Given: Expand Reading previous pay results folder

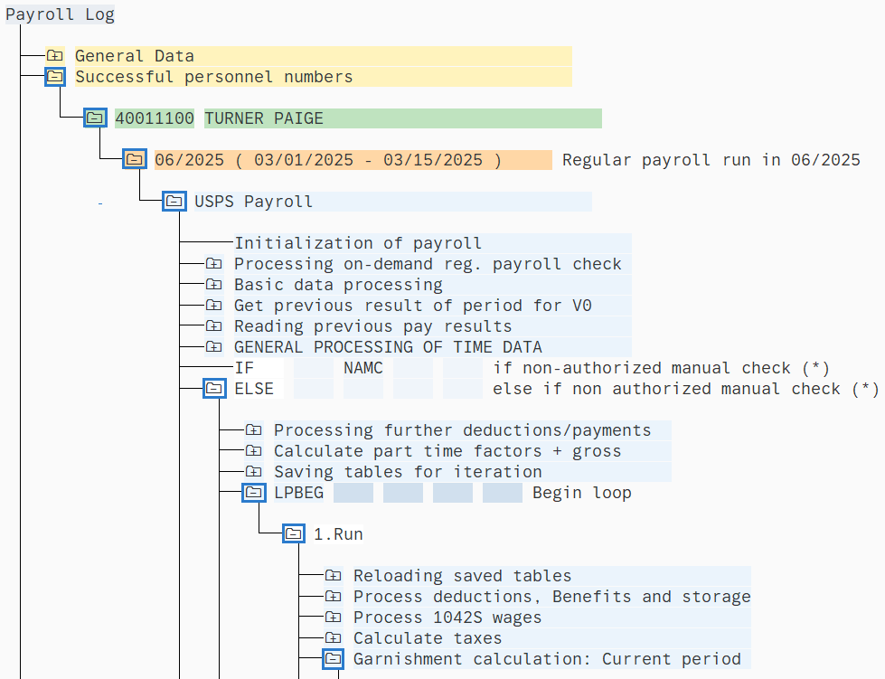Looking at the screenshot, I should pyautogui.click(x=214, y=326).
